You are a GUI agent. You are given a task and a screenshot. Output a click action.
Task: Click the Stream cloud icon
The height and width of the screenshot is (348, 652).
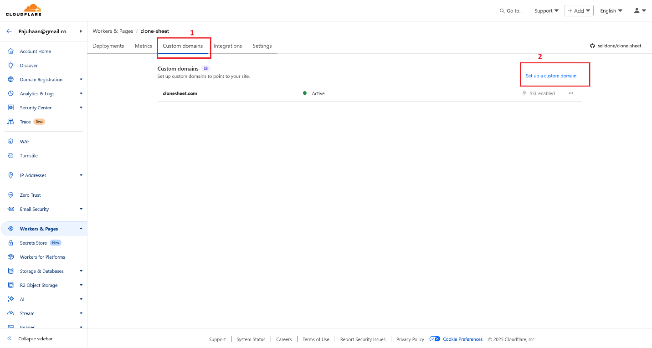pyautogui.click(x=11, y=313)
